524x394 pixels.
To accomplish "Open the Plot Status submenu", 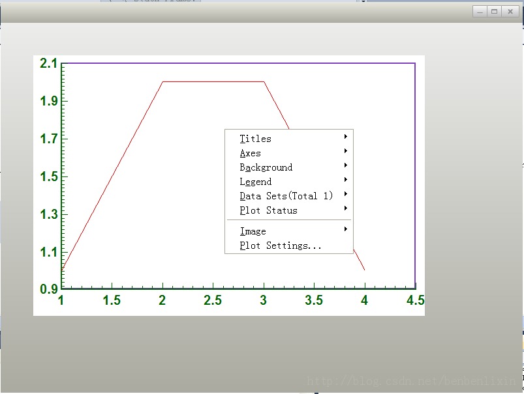I will pyautogui.click(x=288, y=210).
